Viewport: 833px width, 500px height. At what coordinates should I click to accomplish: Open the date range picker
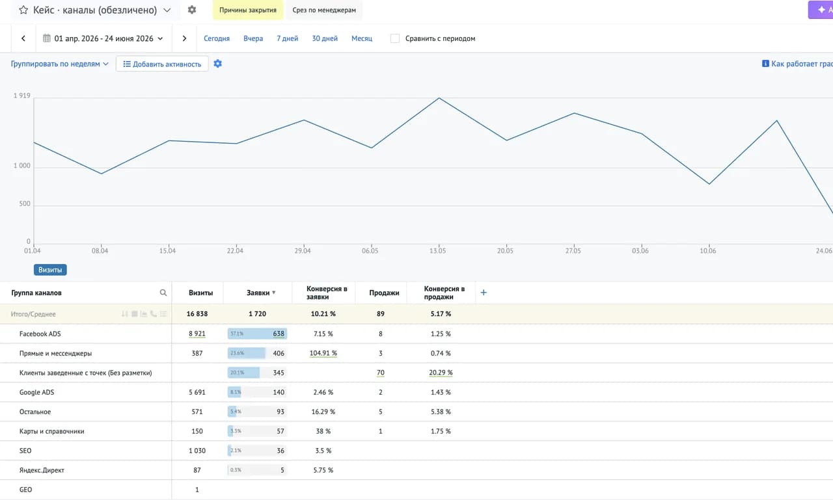click(x=103, y=38)
